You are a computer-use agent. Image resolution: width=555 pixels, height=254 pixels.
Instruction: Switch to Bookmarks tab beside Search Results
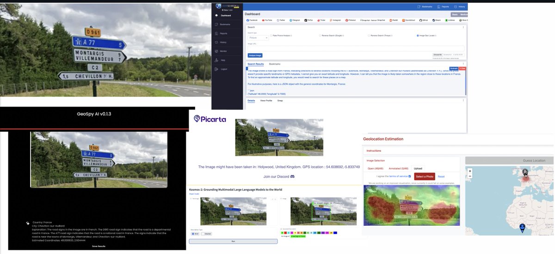pos(275,64)
